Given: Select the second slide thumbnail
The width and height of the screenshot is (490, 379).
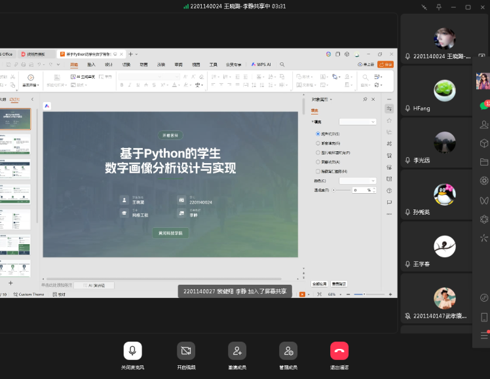Looking at the screenshot, I should point(20,145).
